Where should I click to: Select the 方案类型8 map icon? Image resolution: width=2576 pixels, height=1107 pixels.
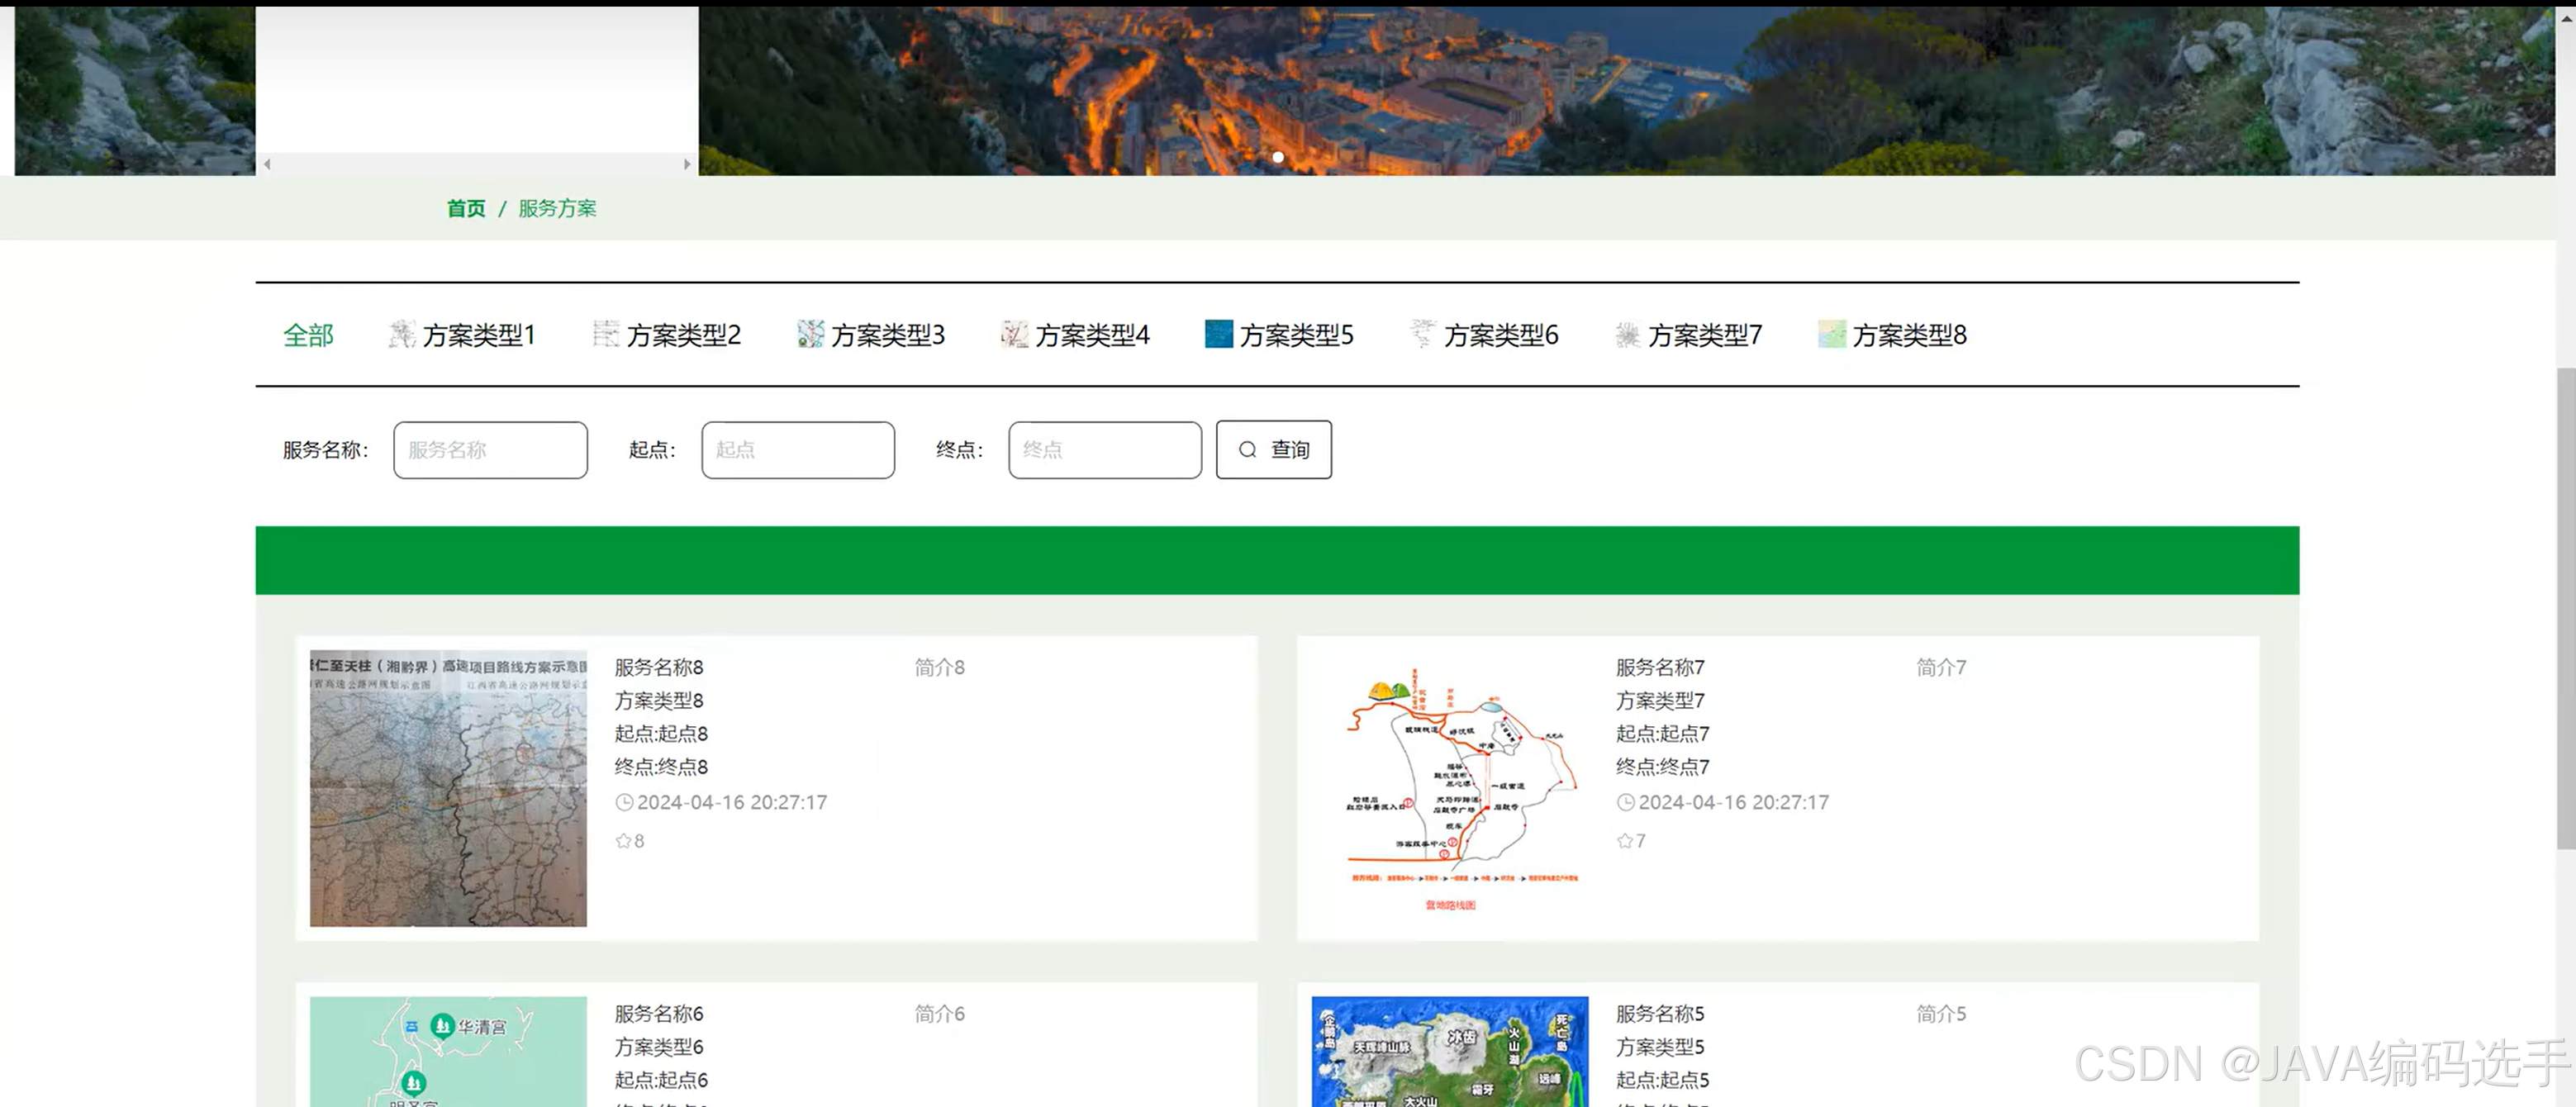[x=1832, y=335]
